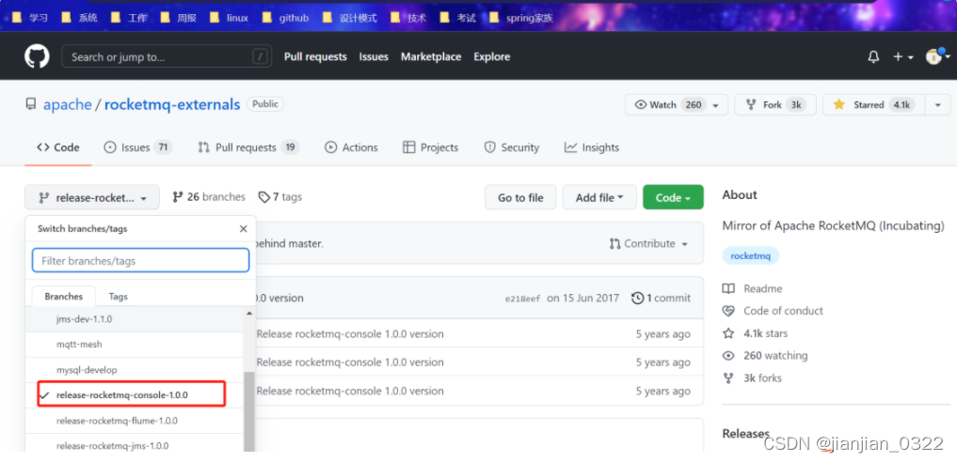
Task: Open the apache owner link
Action: [x=67, y=104]
